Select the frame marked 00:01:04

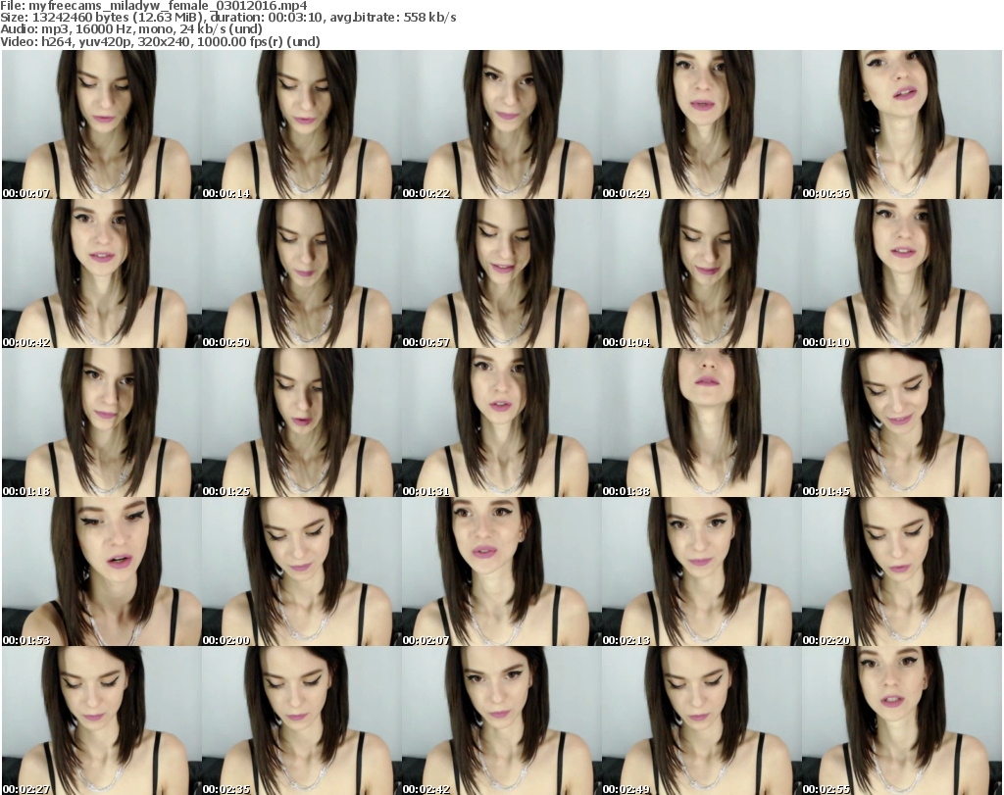[701, 273]
